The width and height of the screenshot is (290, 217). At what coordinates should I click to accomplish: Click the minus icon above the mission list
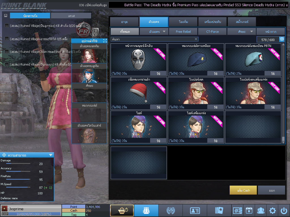point(6,16)
